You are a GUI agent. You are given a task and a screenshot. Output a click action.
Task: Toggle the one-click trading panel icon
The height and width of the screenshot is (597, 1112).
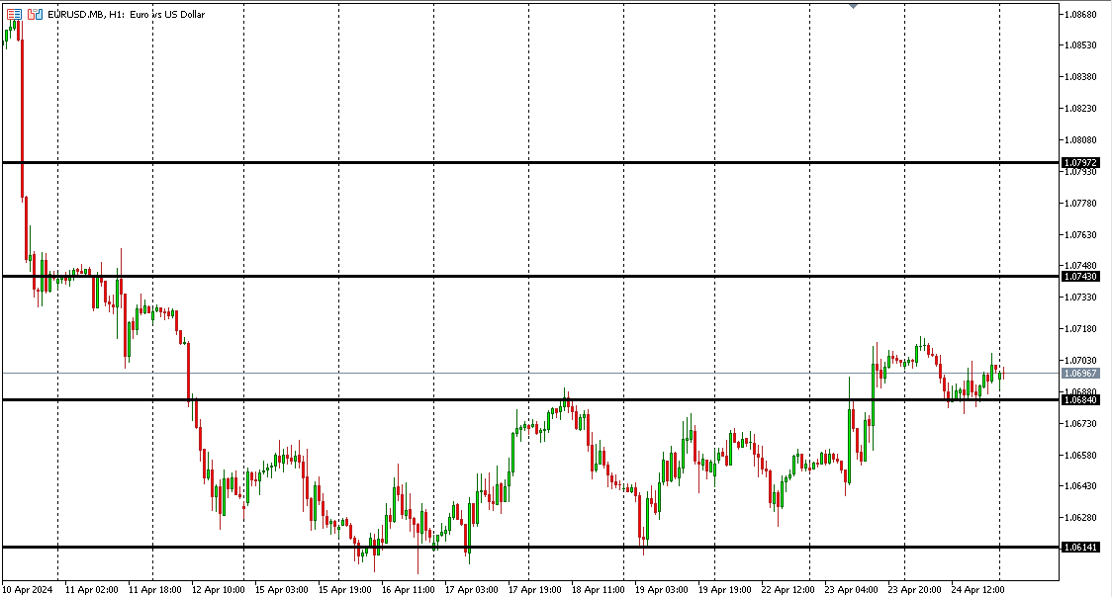point(35,14)
